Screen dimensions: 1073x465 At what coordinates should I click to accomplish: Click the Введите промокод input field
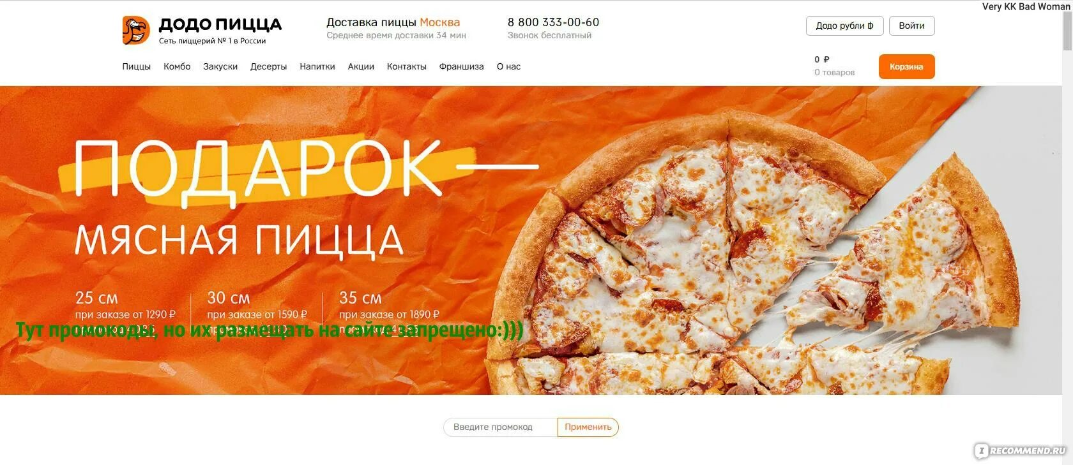pos(500,427)
